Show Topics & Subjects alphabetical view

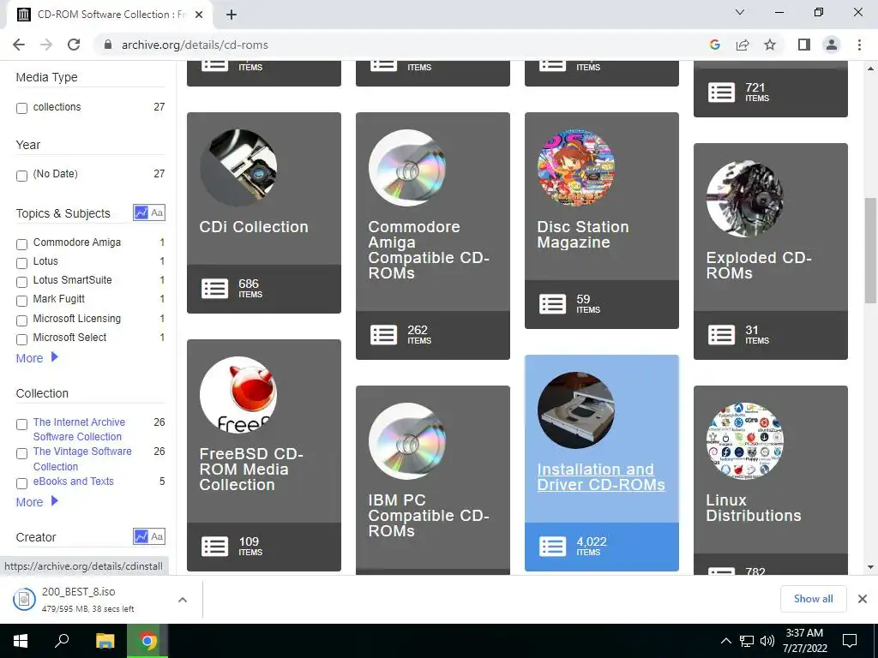157,212
